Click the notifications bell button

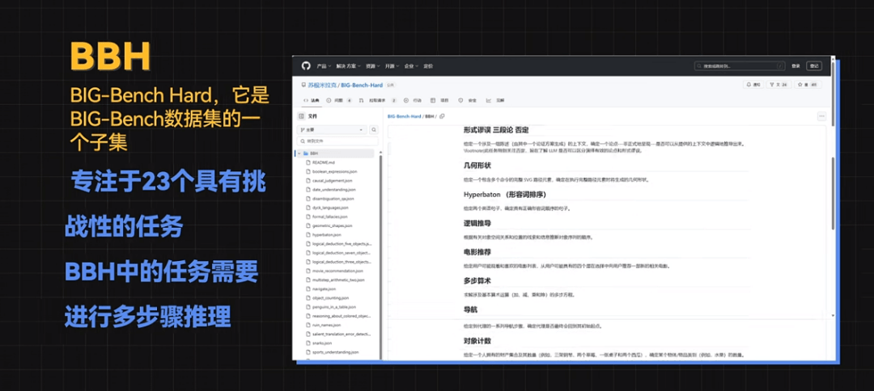click(753, 85)
